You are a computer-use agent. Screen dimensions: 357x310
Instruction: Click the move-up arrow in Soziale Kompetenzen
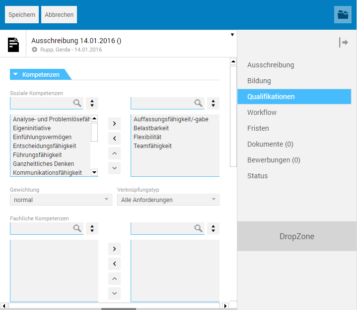(114, 154)
